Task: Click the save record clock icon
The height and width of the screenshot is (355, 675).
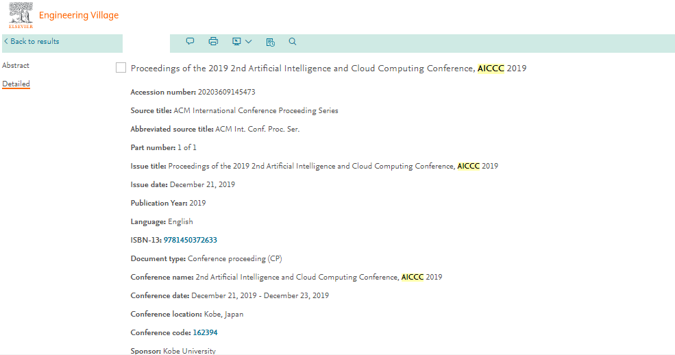Action: click(x=271, y=42)
